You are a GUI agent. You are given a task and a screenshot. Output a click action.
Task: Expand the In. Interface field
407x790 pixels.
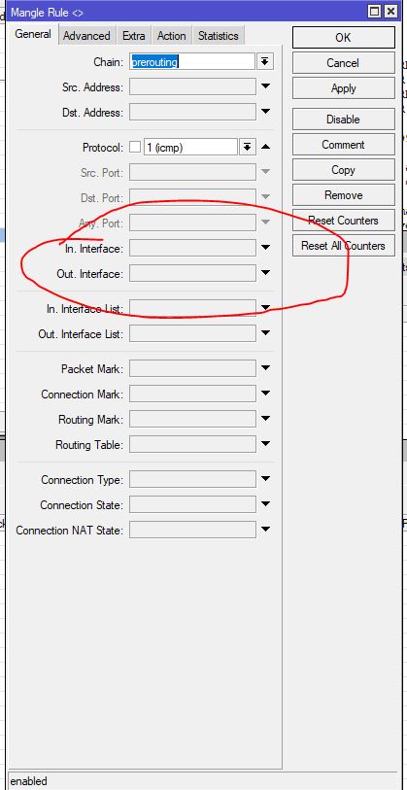coord(265,248)
